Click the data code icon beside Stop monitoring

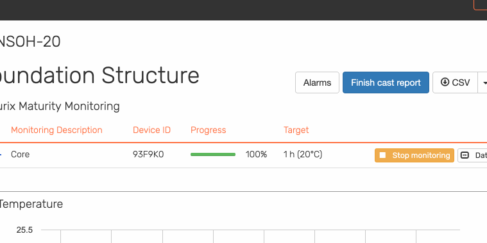coord(465,155)
